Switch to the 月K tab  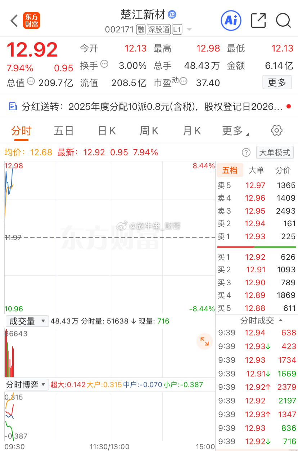(x=192, y=131)
